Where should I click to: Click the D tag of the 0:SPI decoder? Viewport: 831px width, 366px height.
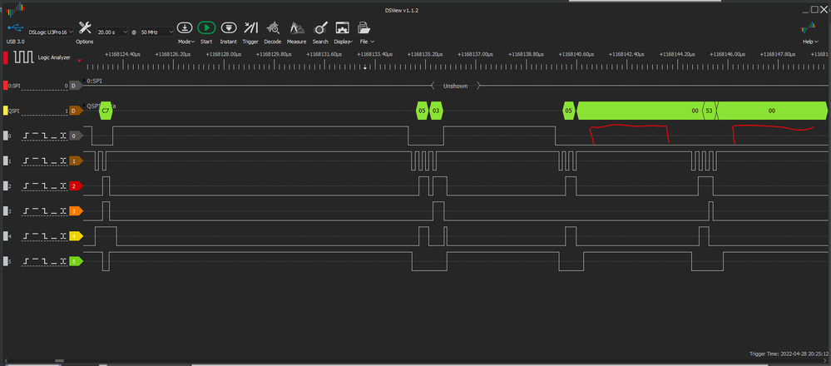tap(75, 86)
